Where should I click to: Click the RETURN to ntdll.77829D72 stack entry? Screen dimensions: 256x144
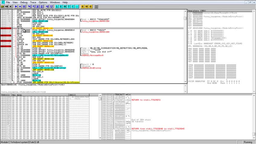coord(146,100)
